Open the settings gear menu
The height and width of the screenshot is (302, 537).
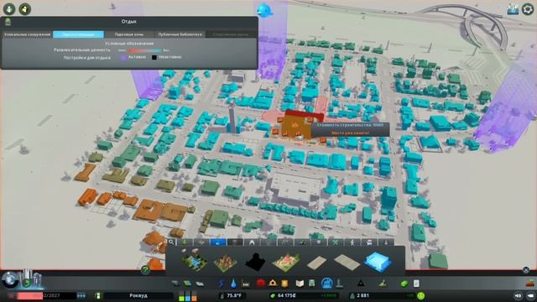click(x=528, y=9)
